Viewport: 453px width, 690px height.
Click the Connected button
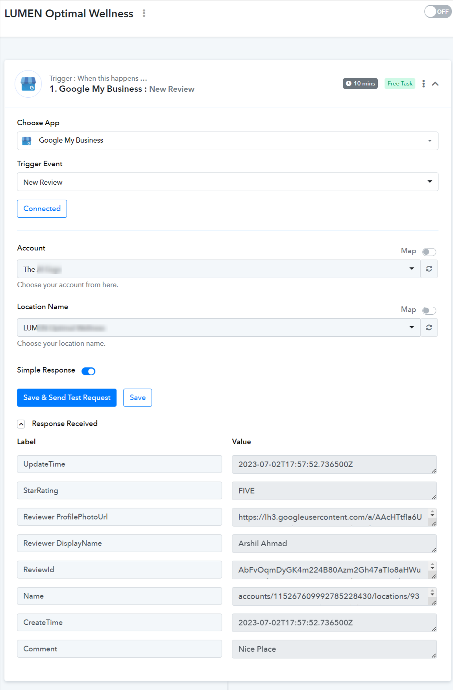click(42, 209)
